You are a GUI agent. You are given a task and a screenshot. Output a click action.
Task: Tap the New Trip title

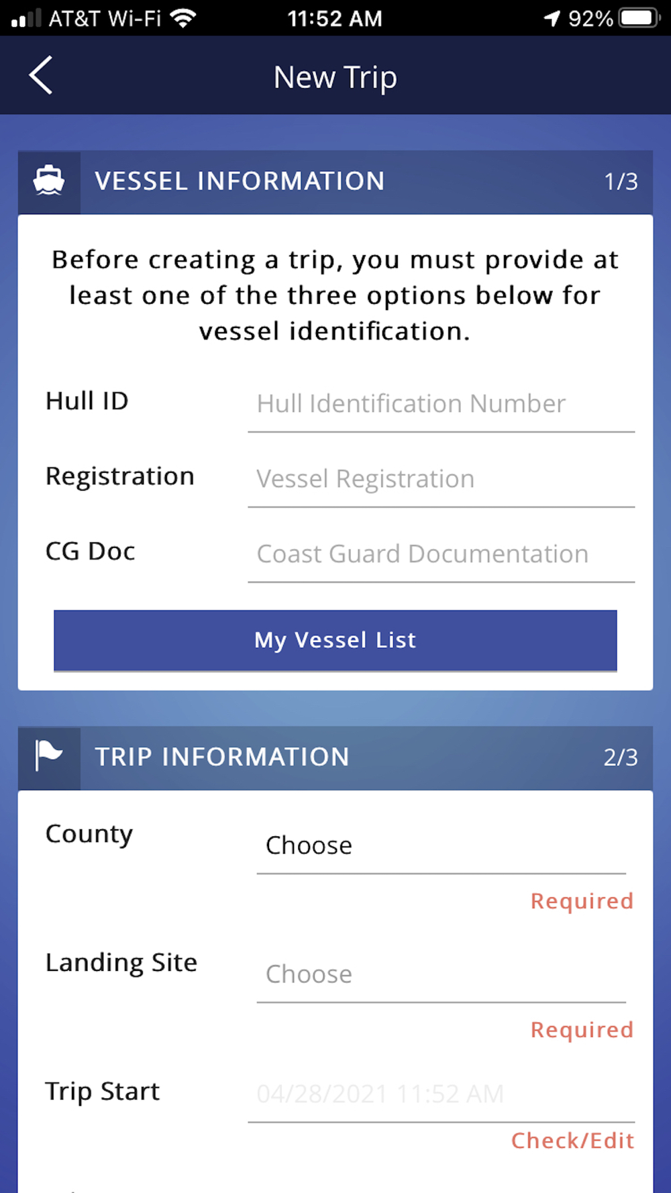pos(335,77)
